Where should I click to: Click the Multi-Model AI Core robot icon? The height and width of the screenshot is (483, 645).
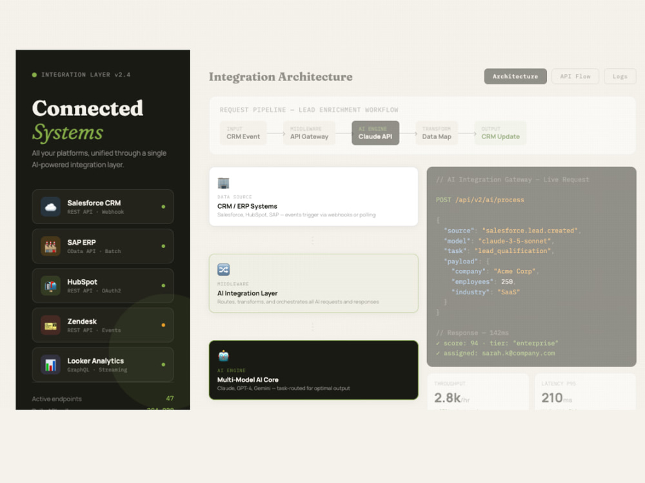(x=223, y=355)
